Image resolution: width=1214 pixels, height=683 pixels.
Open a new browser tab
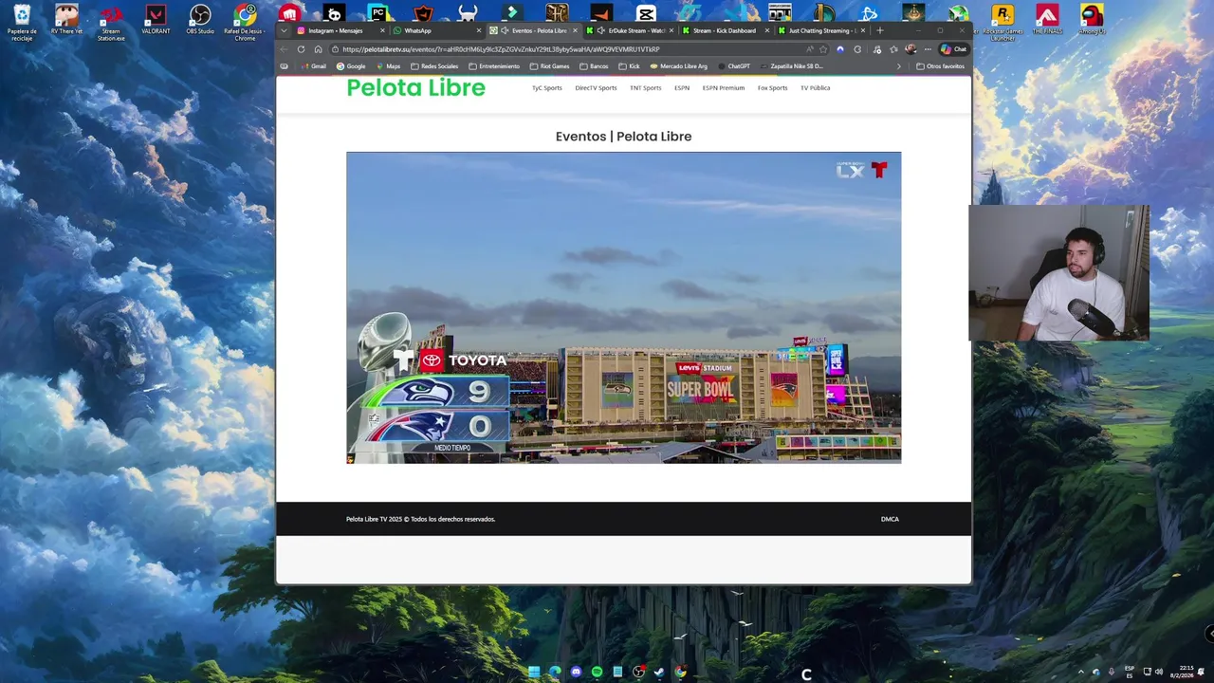(x=879, y=30)
